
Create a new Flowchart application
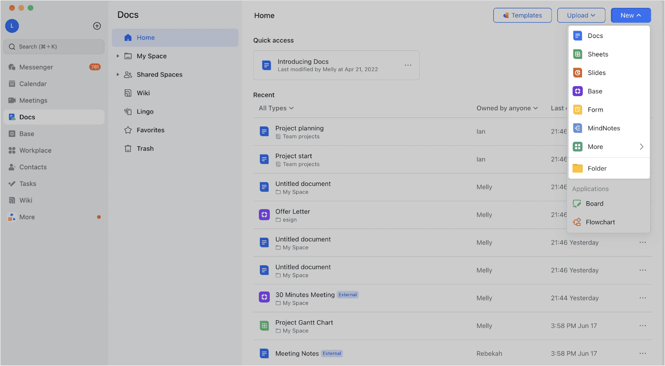pyautogui.click(x=600, y=222)
